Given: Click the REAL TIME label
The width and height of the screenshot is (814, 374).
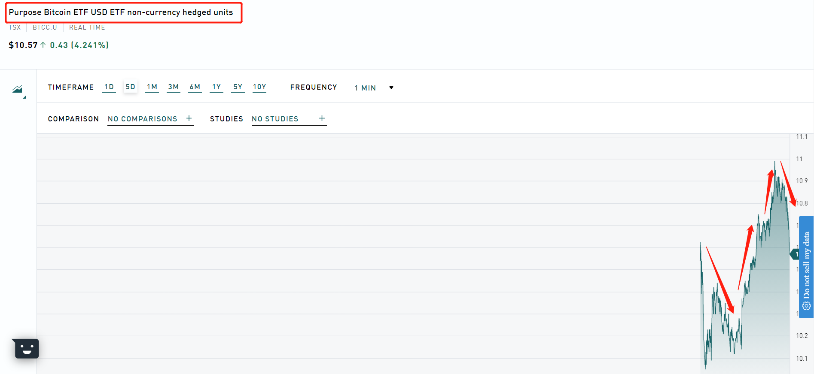Looking at the screenshot, I should pyautogui.click(x=87, y=27).
